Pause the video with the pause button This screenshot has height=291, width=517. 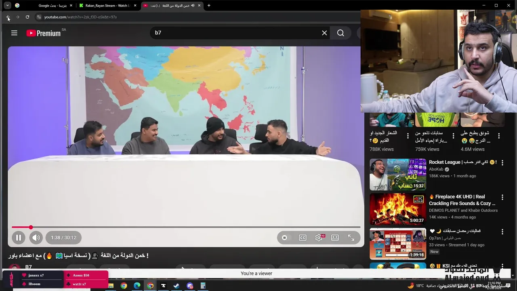click(x=18, y=238)
